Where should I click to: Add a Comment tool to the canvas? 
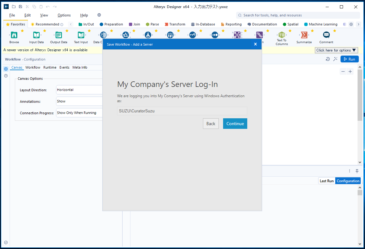[326, 35]
